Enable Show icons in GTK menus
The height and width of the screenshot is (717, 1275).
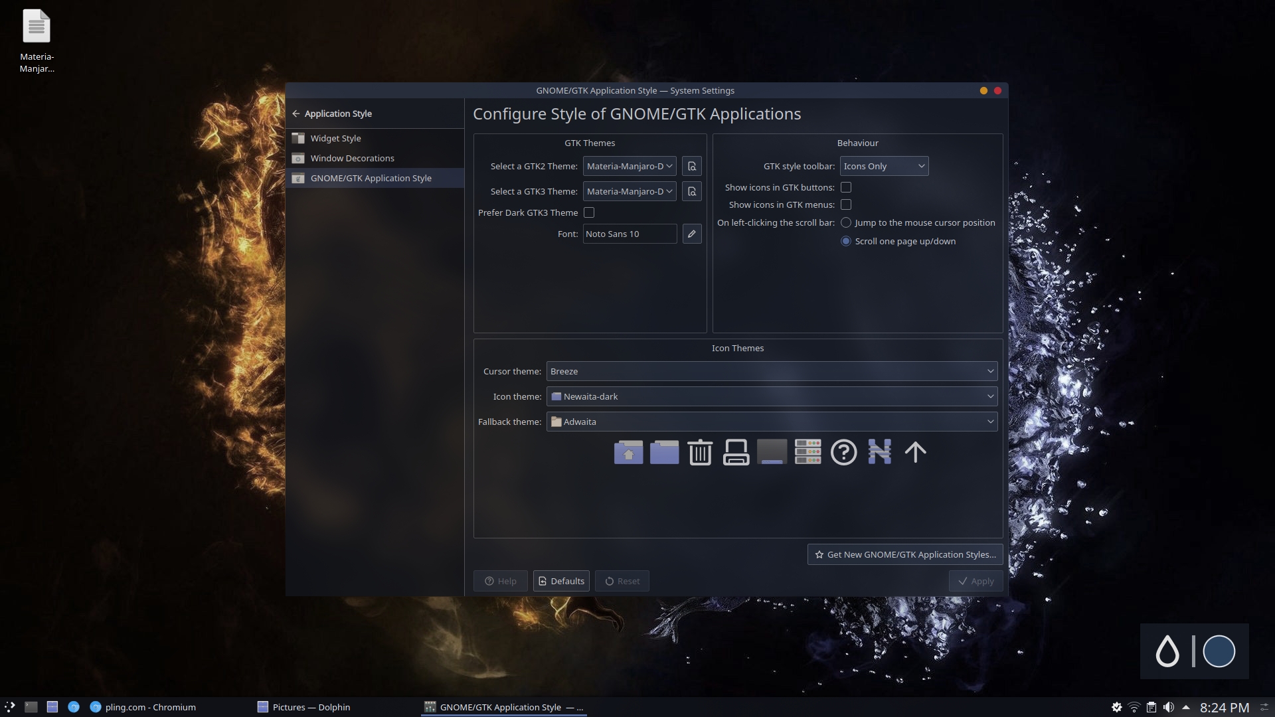coord(846,204)
